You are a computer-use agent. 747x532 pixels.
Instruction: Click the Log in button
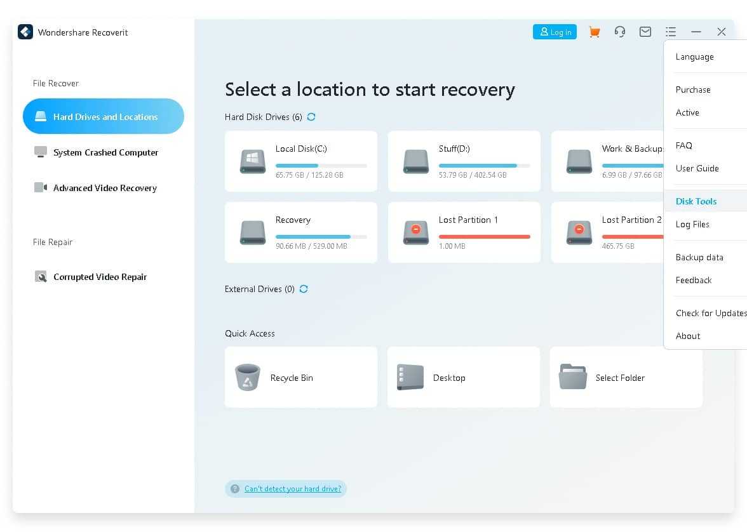555,32
